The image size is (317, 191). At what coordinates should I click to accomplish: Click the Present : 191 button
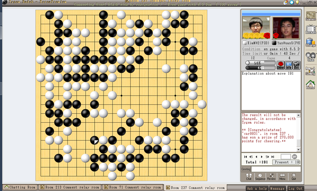286,162
